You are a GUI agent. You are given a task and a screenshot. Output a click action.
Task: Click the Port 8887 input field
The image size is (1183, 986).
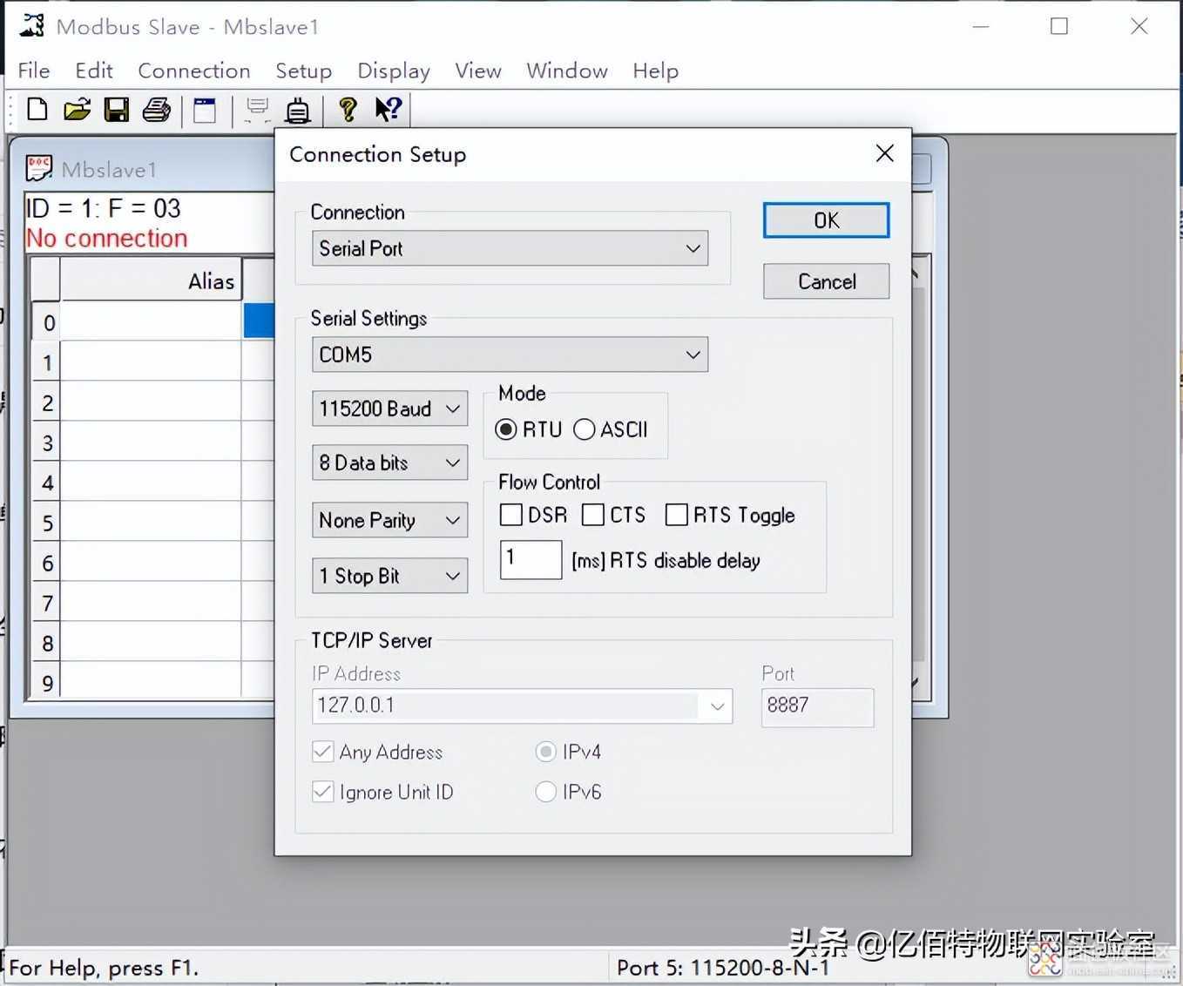817,707
